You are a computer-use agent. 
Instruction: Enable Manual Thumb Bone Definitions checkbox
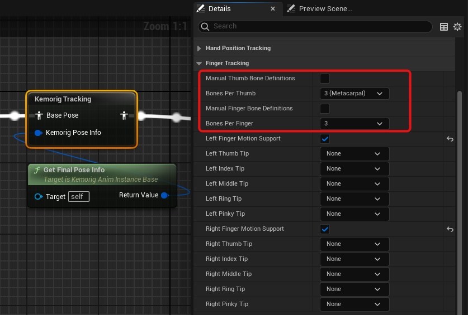324,79
